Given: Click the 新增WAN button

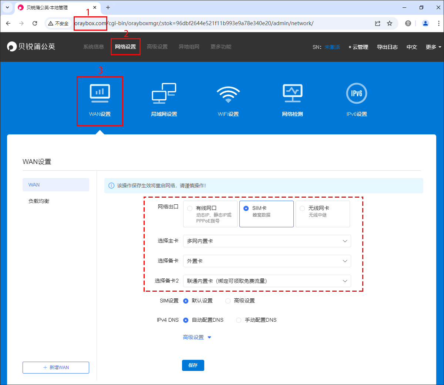Looking at the screenshot, I should 56,368.
